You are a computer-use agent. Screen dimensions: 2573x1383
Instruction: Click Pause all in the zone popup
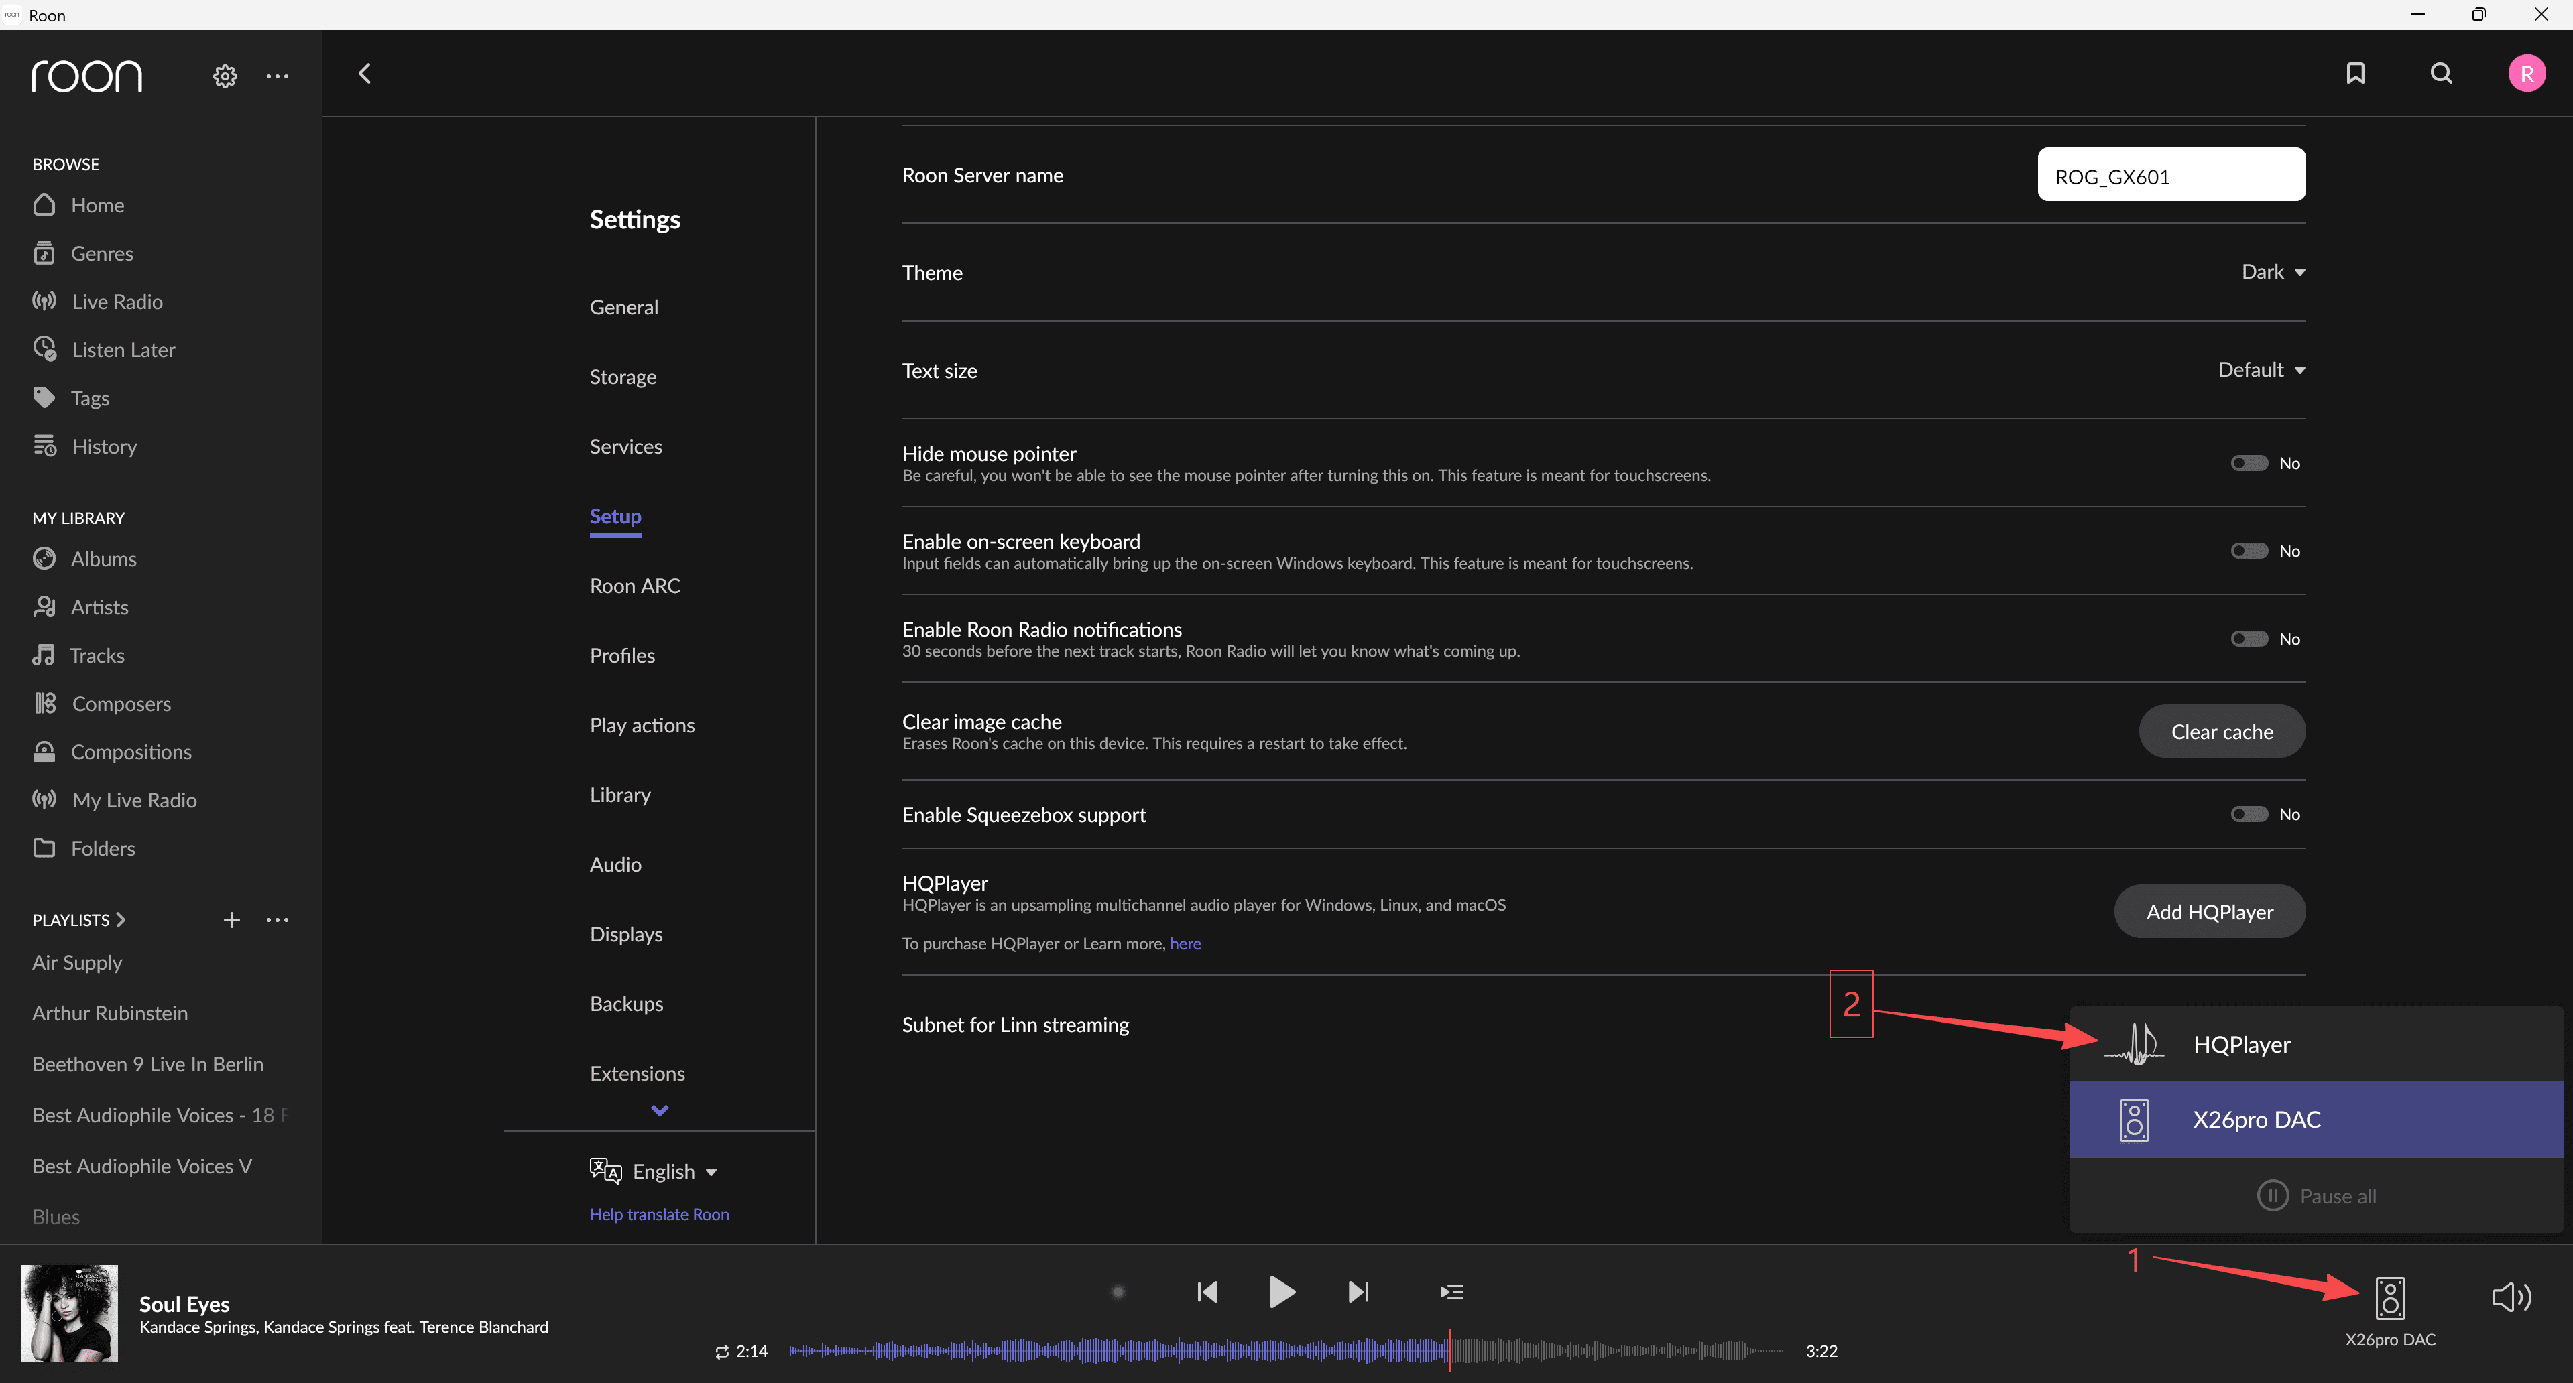2316,1195
